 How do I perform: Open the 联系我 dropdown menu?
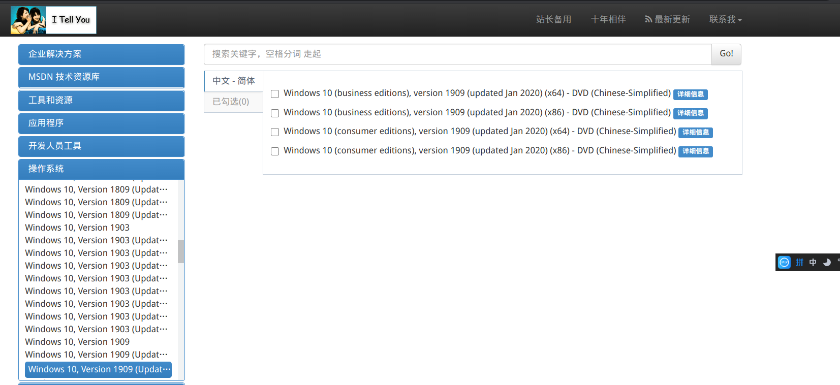pyautogui.click(x=726, y=19)
